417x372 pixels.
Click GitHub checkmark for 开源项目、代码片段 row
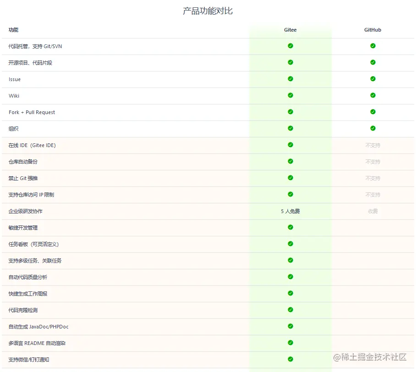tap(373, 62)
